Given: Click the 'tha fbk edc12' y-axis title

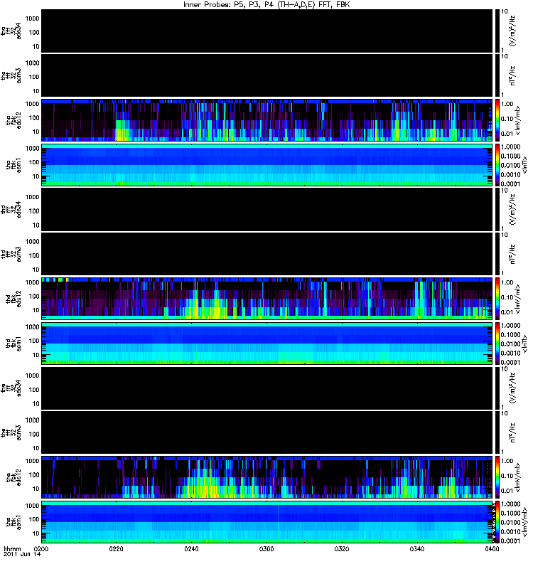Looking at the screenshot, I should click(14, 119).
